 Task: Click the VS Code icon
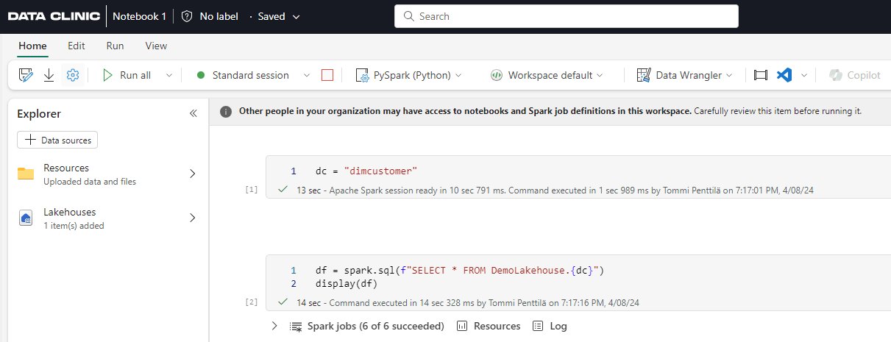click(x=784, y=75)
